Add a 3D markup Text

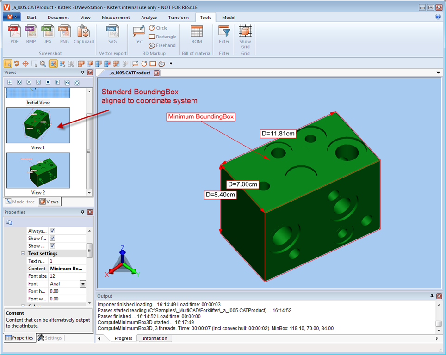[139, 34]
